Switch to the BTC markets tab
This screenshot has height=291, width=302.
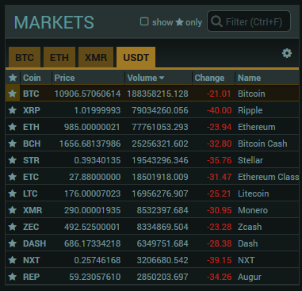click(x=25, y=57)
